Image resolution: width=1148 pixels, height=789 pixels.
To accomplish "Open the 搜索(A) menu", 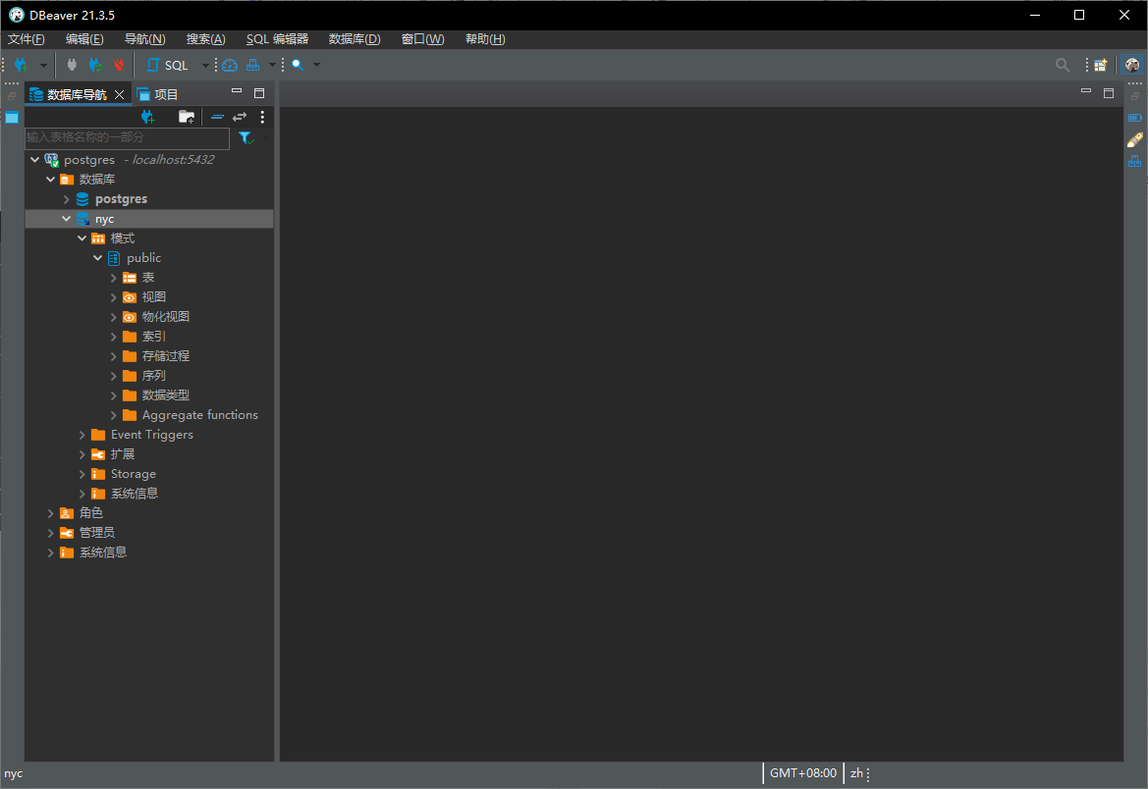I will tap(205, 39).
